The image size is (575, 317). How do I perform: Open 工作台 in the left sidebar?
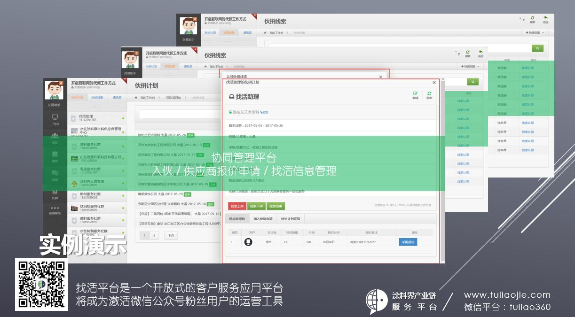pos(55,119)
